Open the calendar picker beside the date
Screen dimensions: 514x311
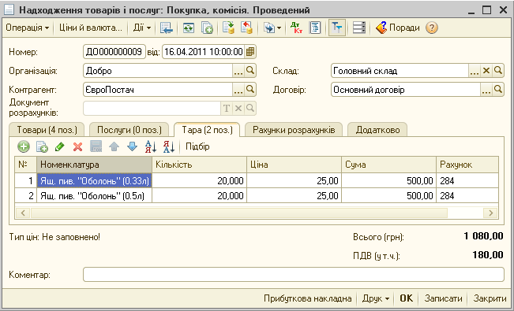(x=250, y=52)
